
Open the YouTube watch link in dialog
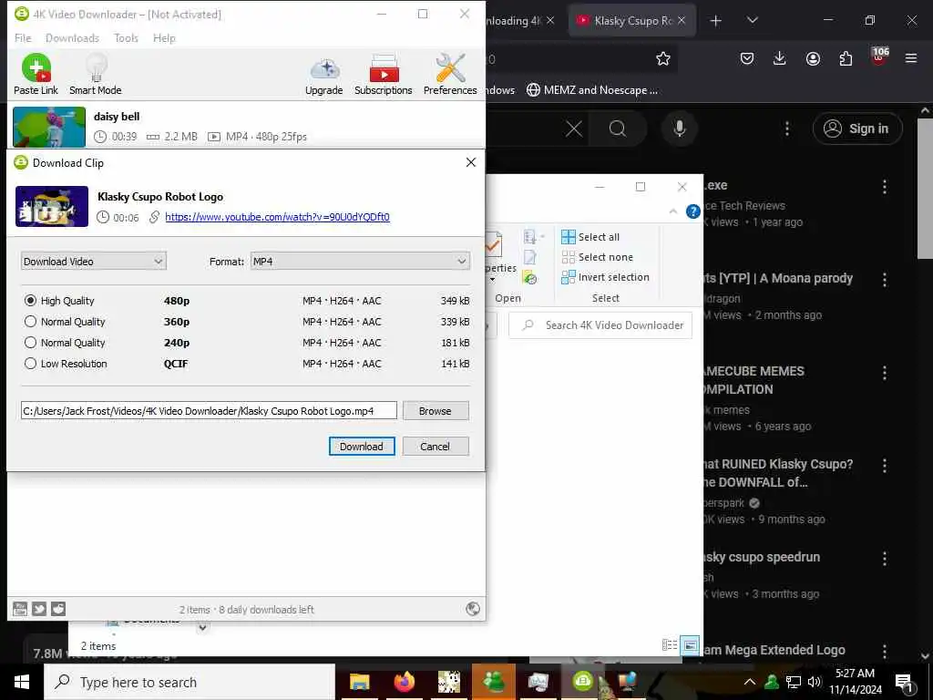click(277, 217)
